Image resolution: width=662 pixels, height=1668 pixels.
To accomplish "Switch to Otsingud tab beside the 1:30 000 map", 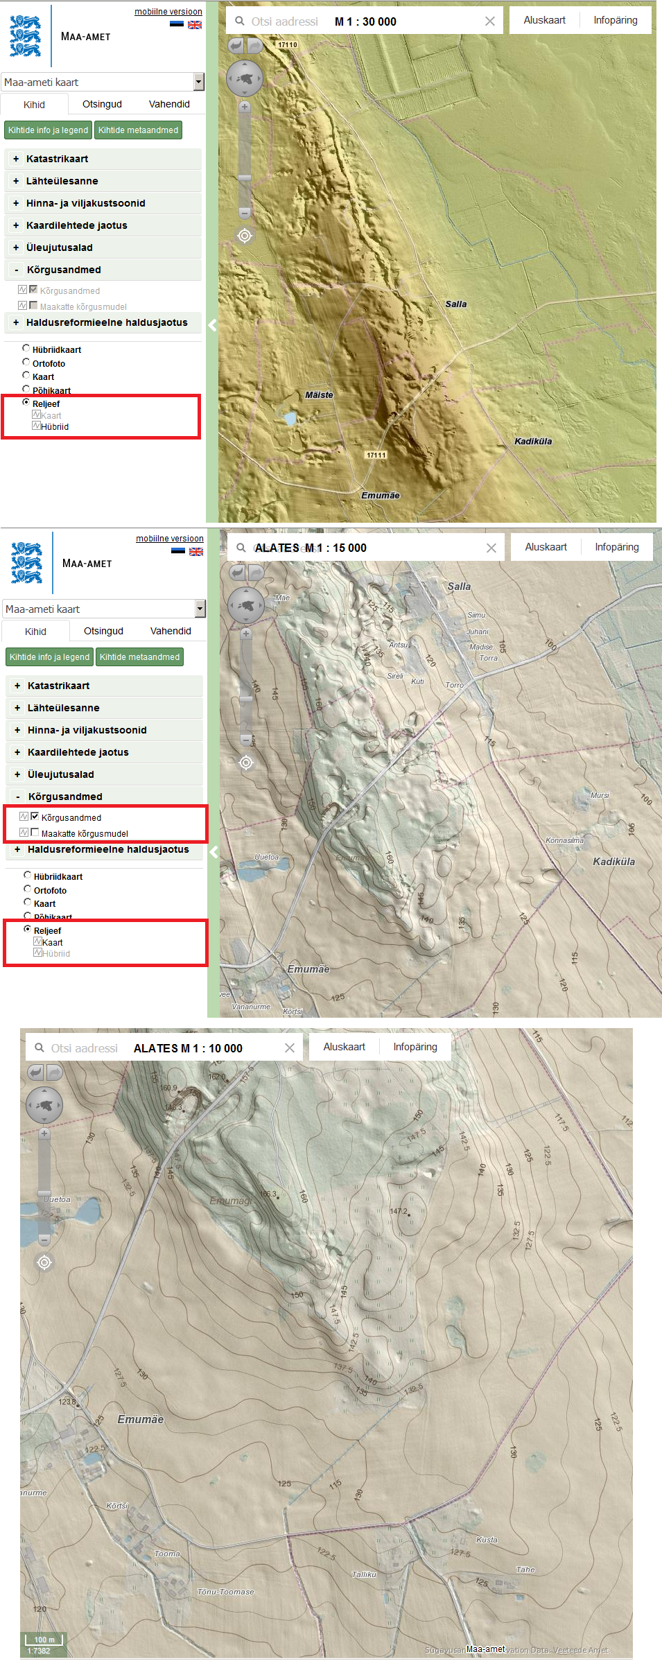I will pyautogui.click(x=102, y=104).
